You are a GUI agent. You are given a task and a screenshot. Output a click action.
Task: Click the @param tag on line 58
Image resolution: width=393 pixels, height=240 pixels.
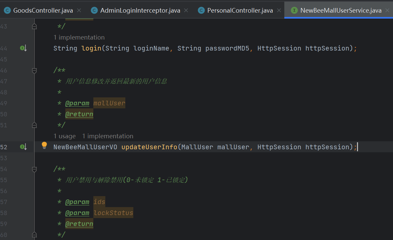pyautogui.click(x=77, y=213)
